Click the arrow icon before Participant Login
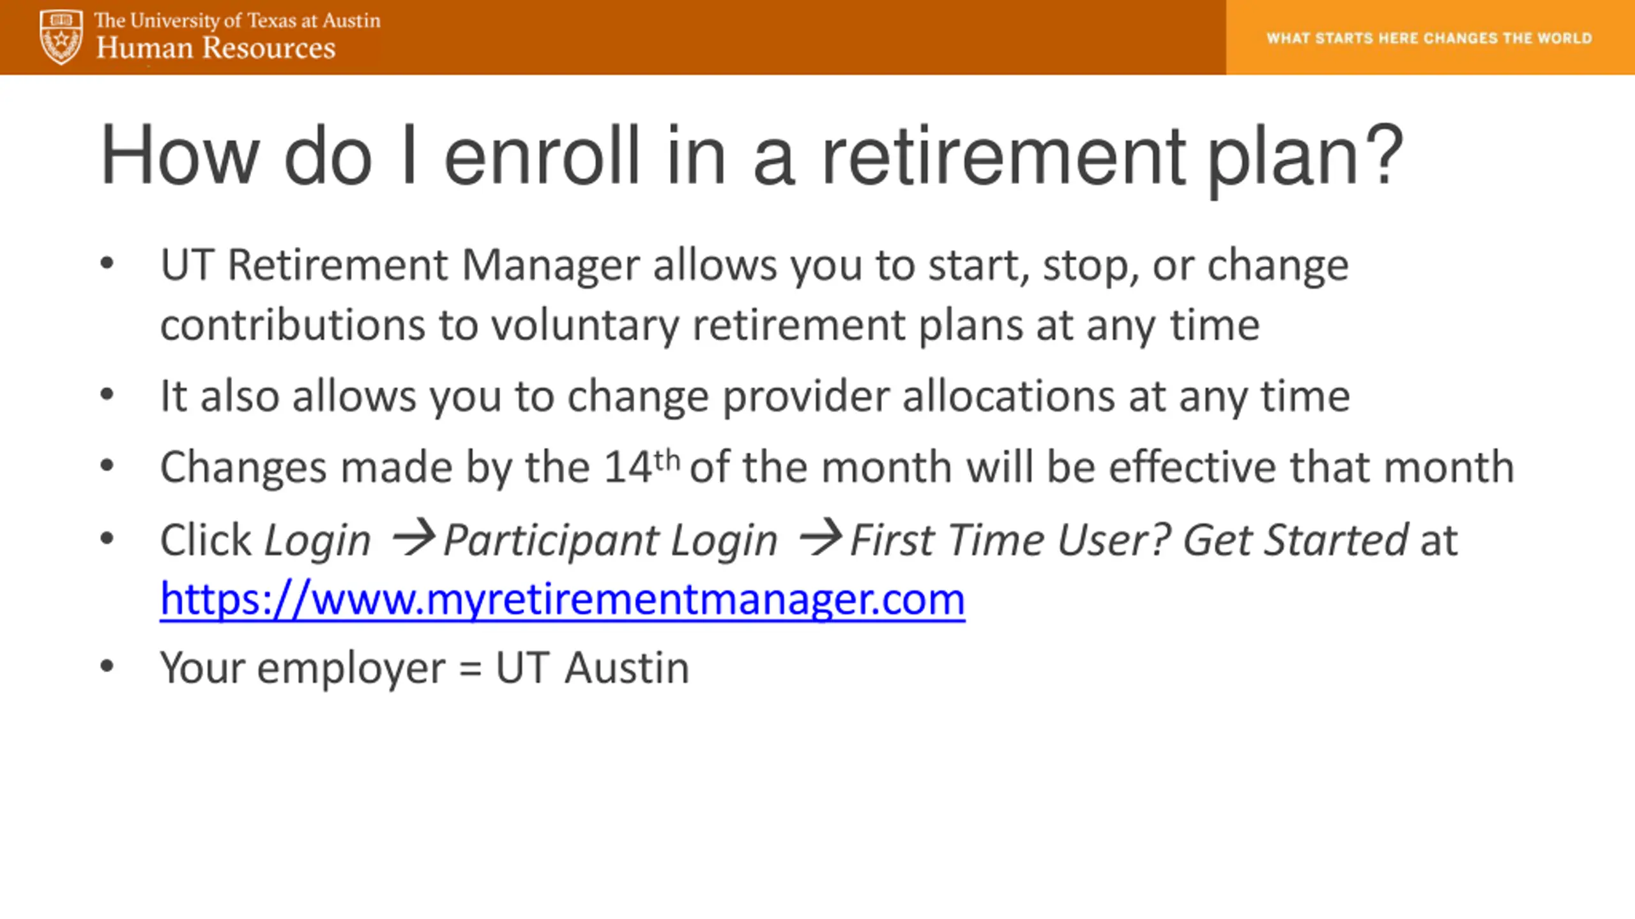The width and height of the screenshot is (1635, 919). click(413, 537)
